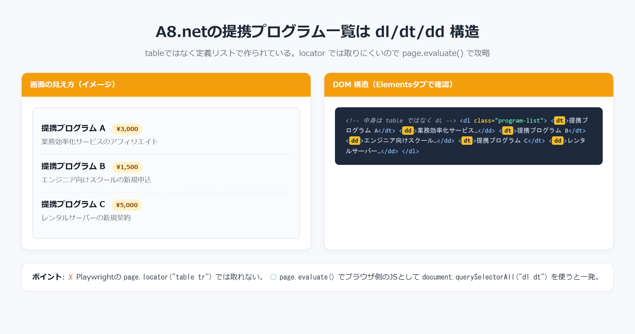
Task: Select the '提携プログラム A' title
Action: [73, 128]
